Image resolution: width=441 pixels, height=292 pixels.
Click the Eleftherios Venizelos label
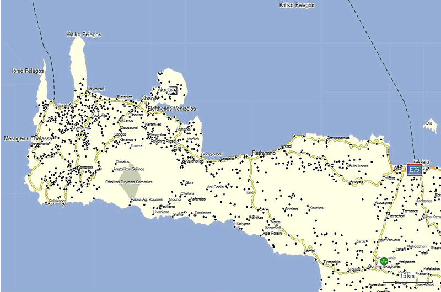pyautogui.click(x=171, y=109)
